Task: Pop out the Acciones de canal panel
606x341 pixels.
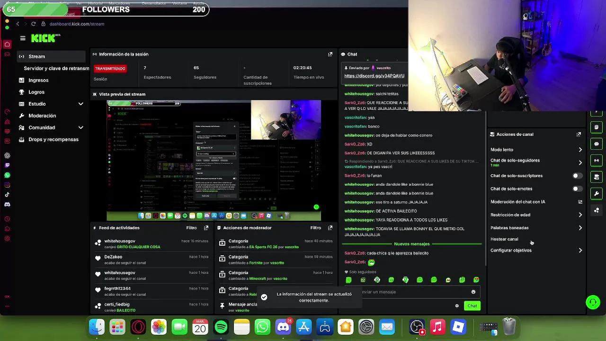Action: (x=579, y=135)
